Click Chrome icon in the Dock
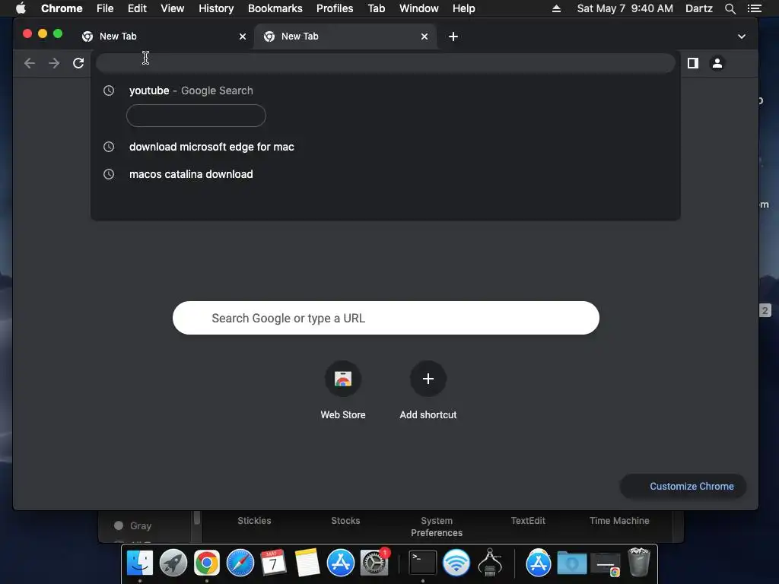The width and height of the screenshot is (779, 584). (207, 563)
